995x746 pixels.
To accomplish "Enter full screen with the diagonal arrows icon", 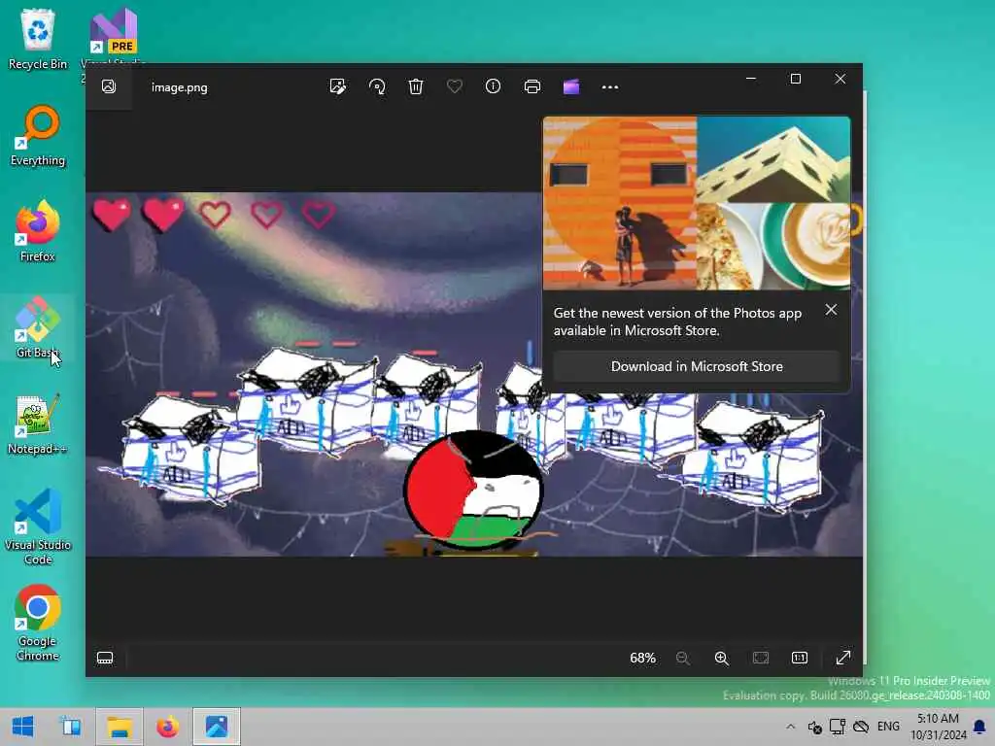I will pyautogui.click(x=842, y=658).
